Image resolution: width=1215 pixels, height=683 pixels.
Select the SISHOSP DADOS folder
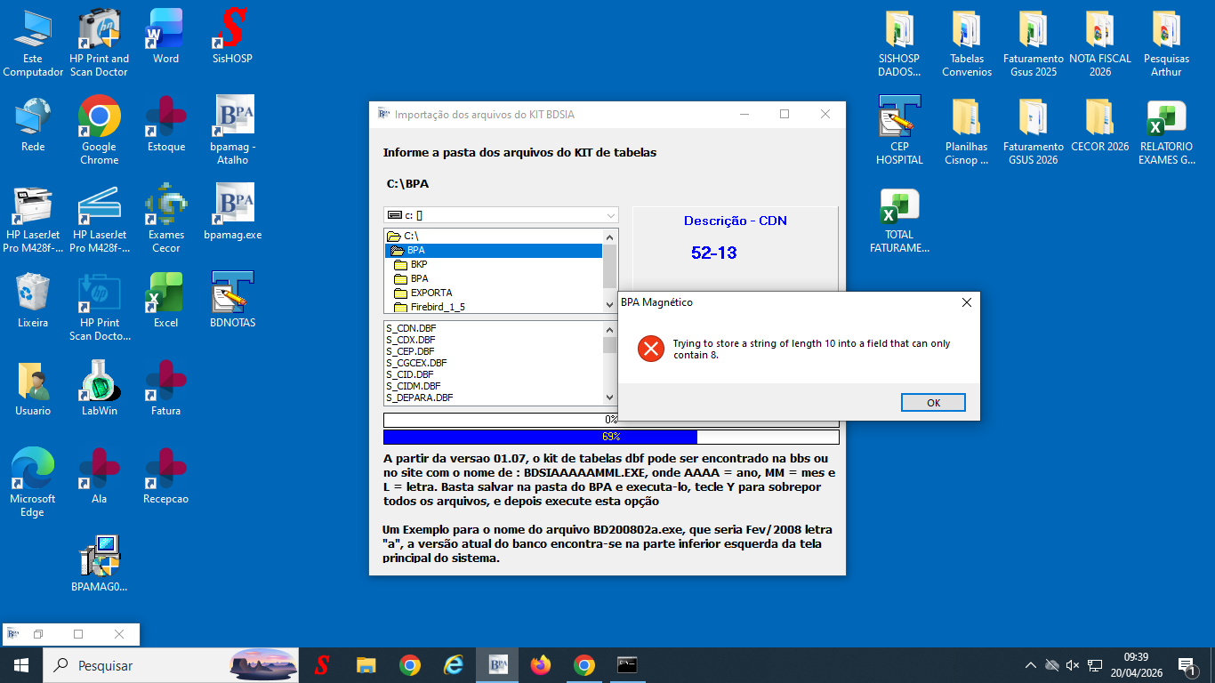pyautogui.click(x=899, y=43)
